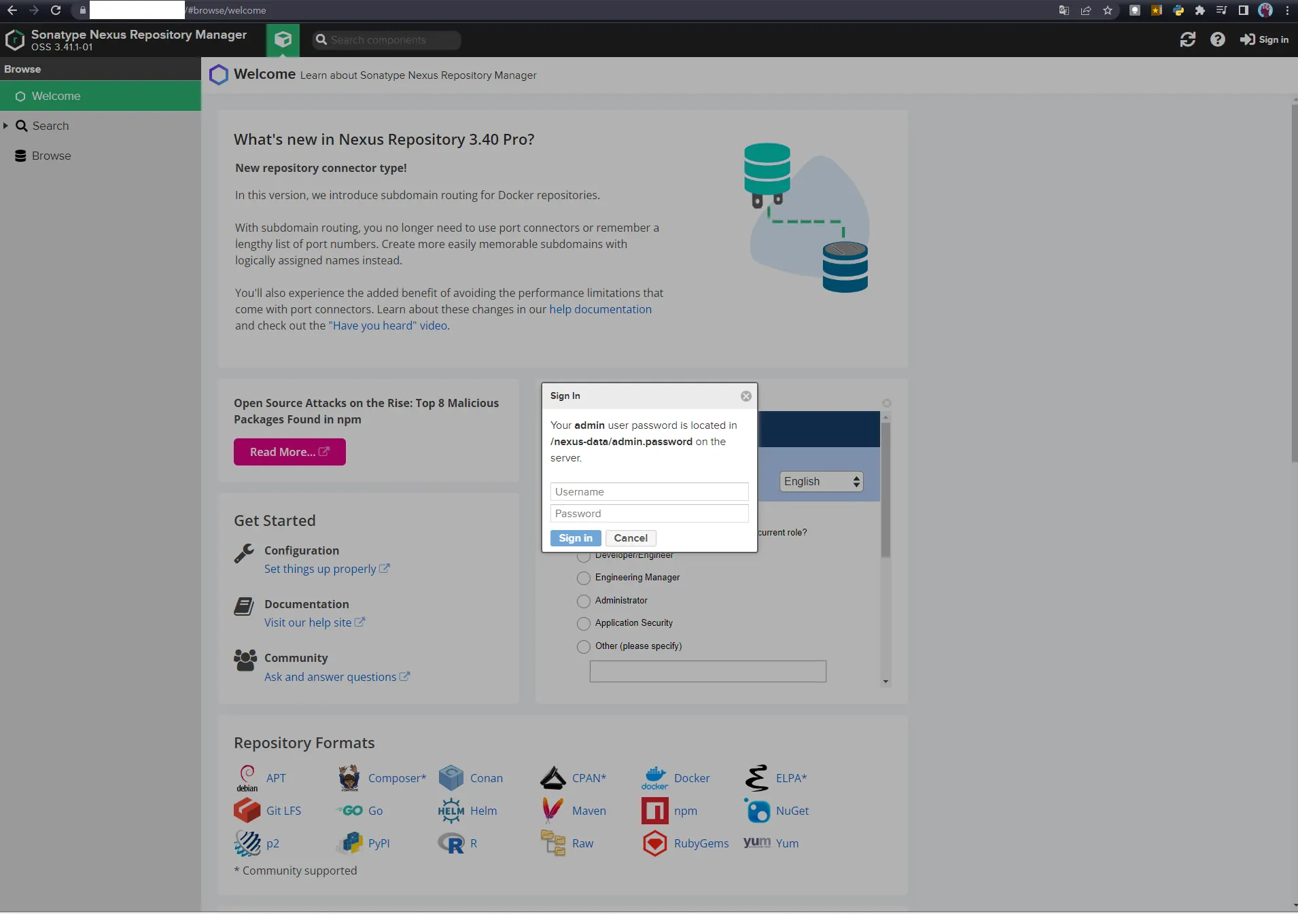Click the Yum format icon
1298x914 pixels.
point(757,843)
